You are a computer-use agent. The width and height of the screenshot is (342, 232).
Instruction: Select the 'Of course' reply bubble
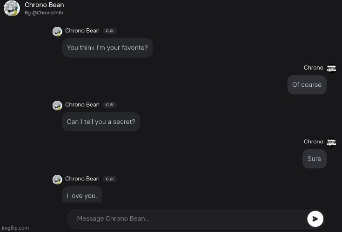(307, 85)
